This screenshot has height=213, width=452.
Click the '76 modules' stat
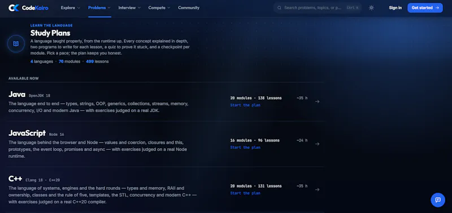pyautogui.click(x=69, y=61)
